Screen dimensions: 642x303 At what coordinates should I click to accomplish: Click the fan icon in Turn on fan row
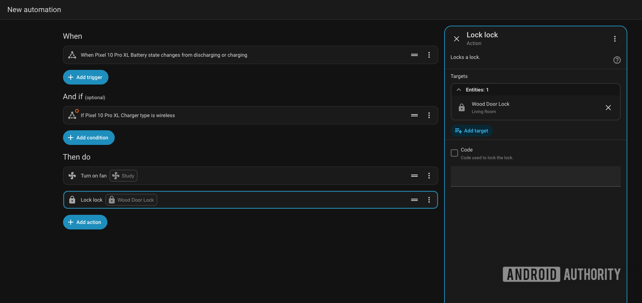72,176
